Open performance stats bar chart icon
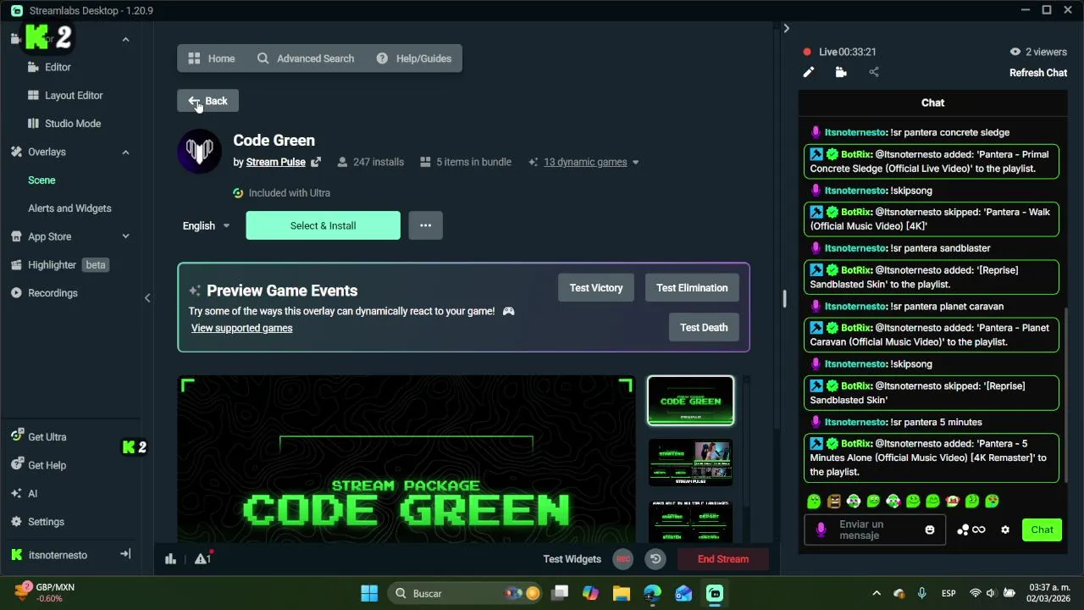This screenshot has width=1084, height=610. coord(170,558)
